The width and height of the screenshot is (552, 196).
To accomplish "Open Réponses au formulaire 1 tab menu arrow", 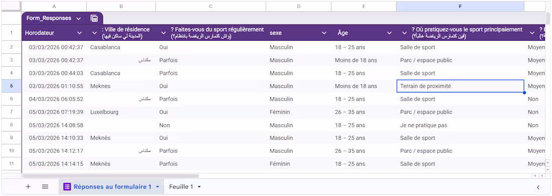I will [158, 187].
